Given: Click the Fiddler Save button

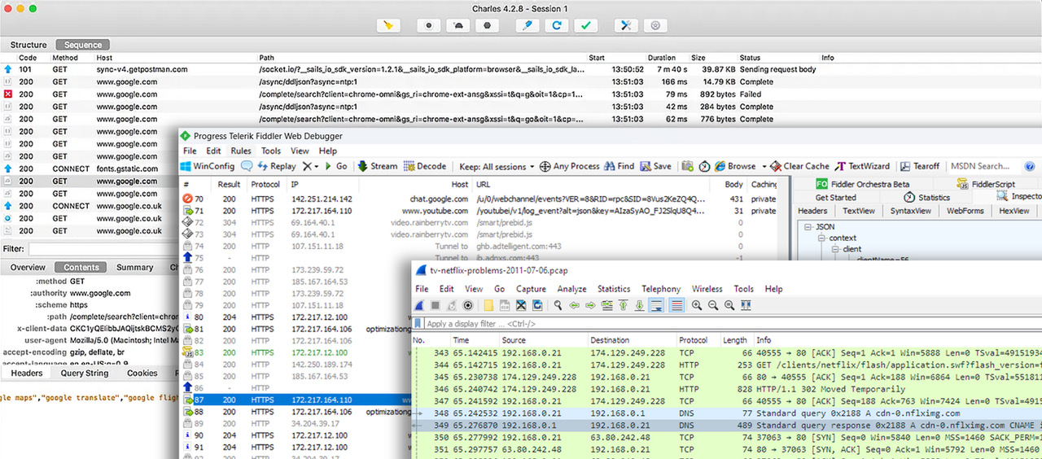Looking at the screenshot, I should [656, 166].
